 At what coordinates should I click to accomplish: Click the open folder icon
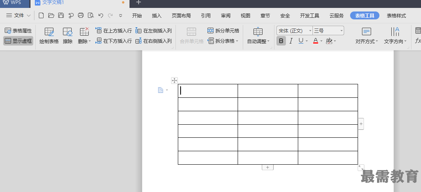click(x=51, y=15)
